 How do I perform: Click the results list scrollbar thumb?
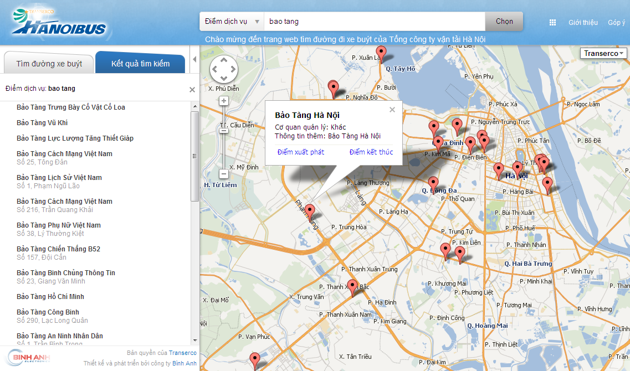tap(195, 156)
